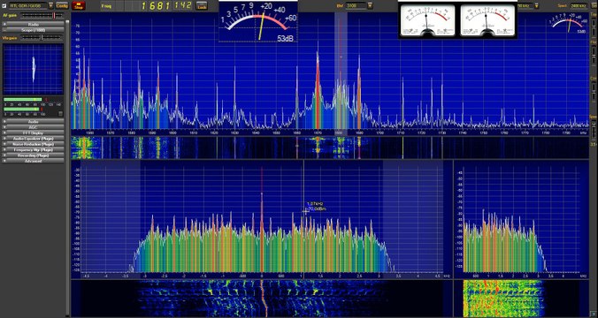Expand the FFT Display panel
Image resolution: width=598 pixels, height=318 pixels.
pos(34,132)
